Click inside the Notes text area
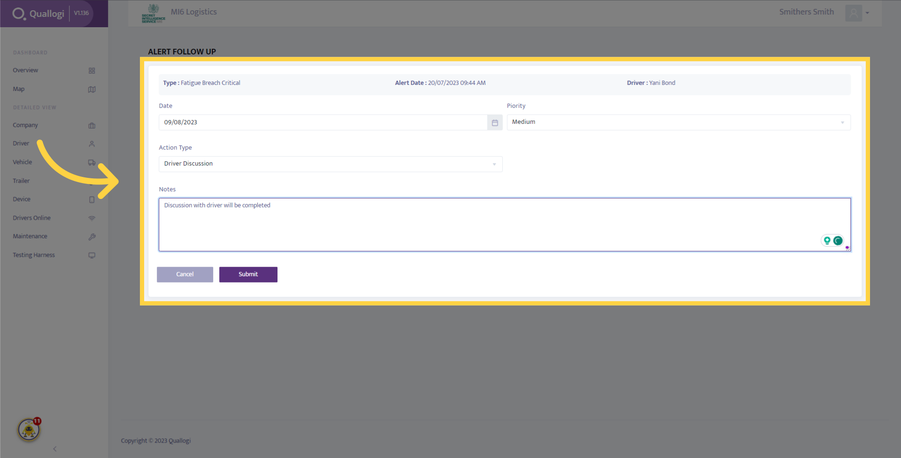 click(505, 225)
